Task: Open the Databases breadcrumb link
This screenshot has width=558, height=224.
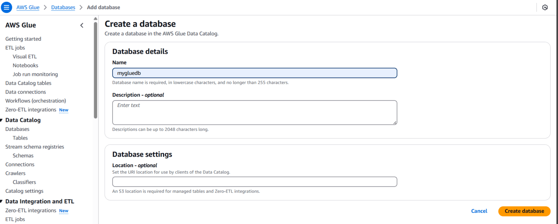Action: click(63, 7)
